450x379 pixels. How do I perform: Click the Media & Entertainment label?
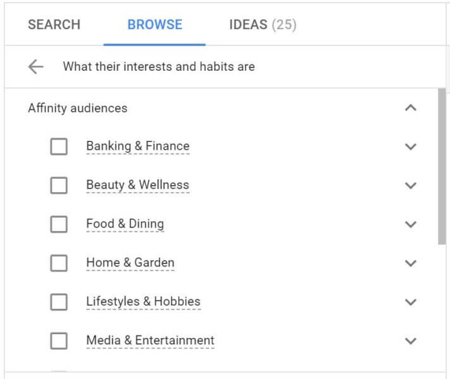click(x=150, y=340)
